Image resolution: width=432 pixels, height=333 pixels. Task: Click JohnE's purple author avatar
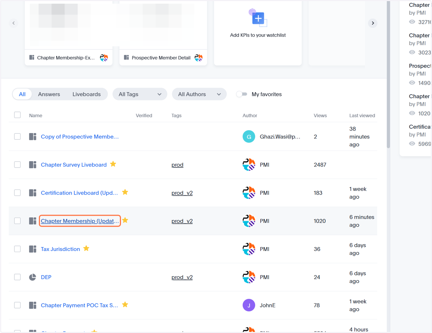[x=249, y=305]
